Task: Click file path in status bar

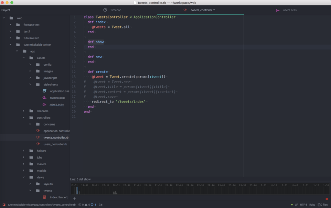Action: (42, 205)
